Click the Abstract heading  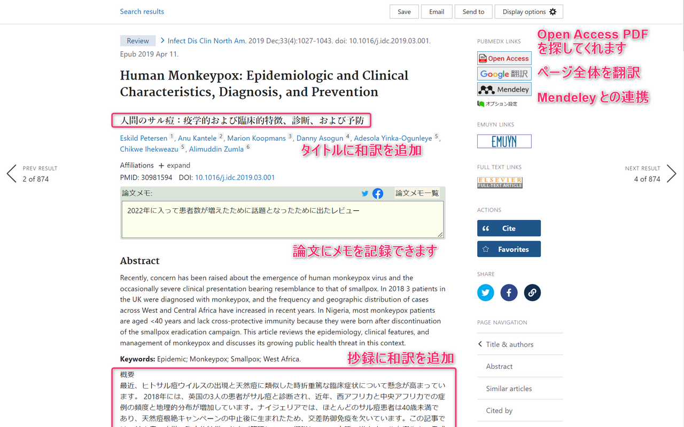pyautogui.click(x=140, y=260)
